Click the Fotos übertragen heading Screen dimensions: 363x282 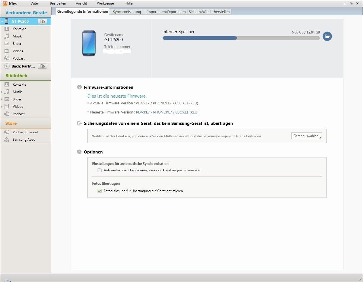[106, 183]
